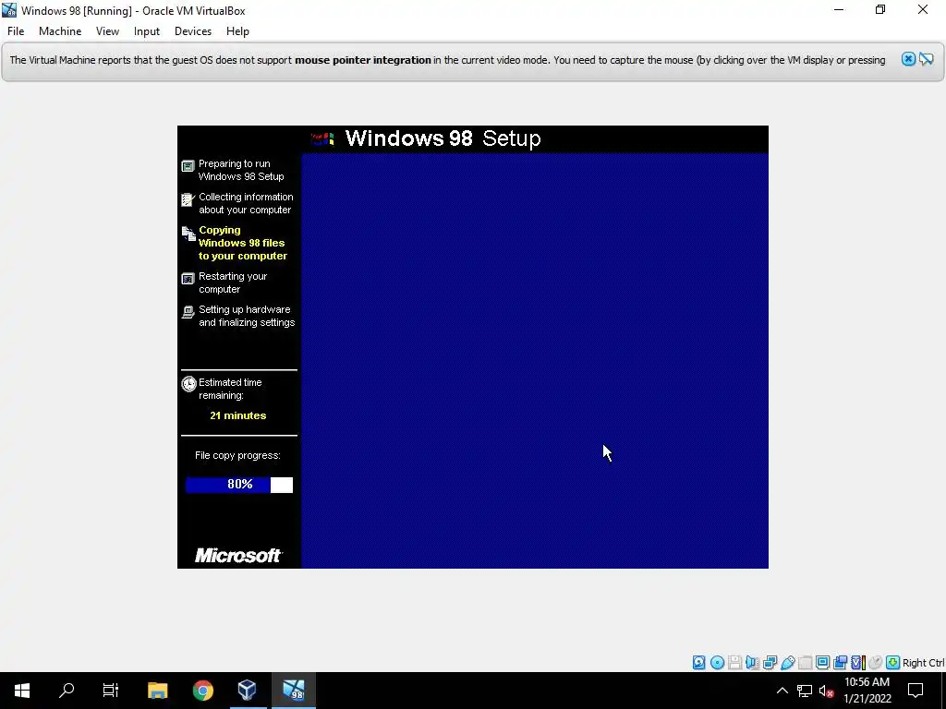Restore down the VirtualBox window

[x=880, y=10]
